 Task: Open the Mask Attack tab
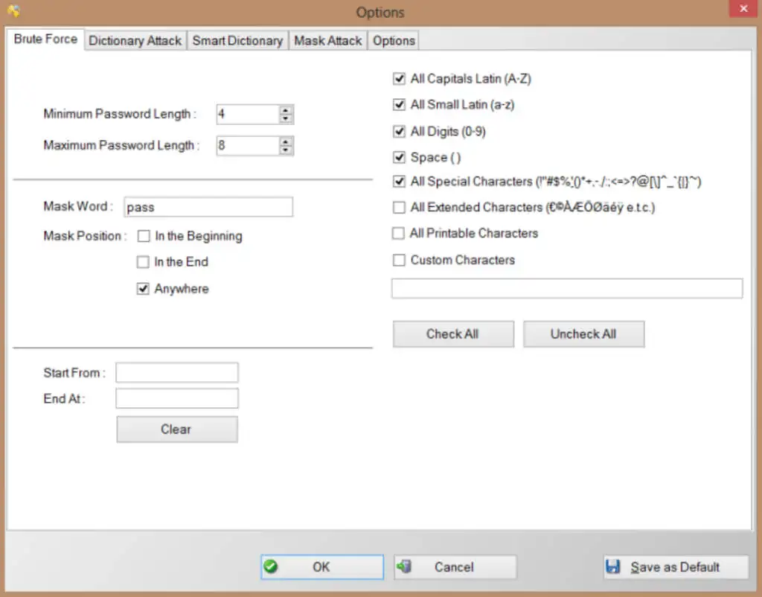tap(328, 40)
